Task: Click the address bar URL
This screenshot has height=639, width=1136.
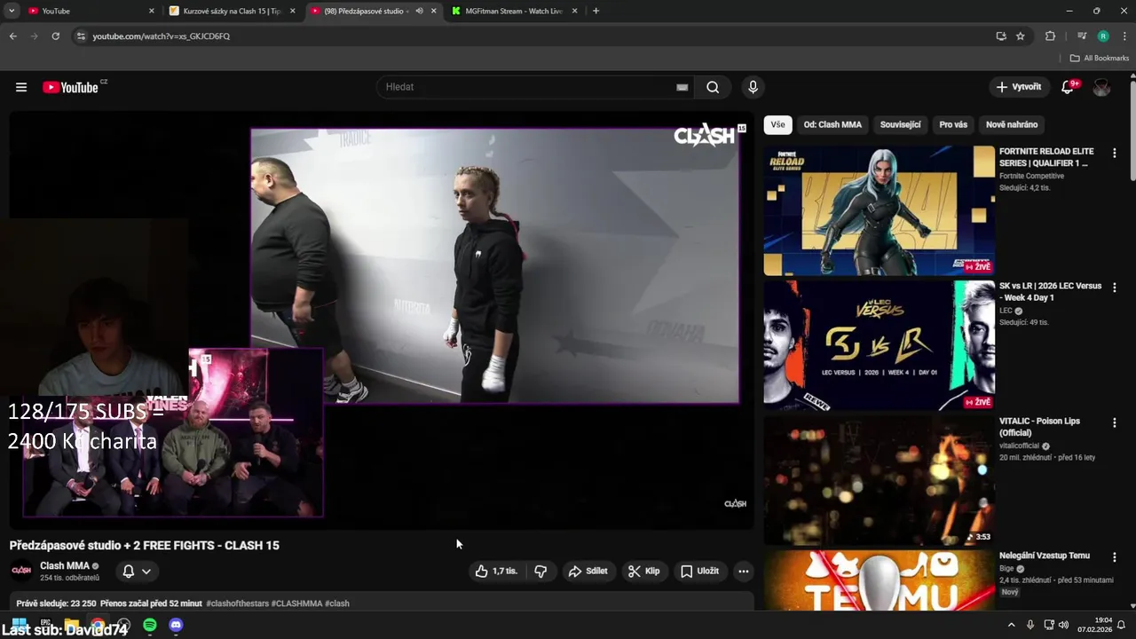Action: coord(161,36)
